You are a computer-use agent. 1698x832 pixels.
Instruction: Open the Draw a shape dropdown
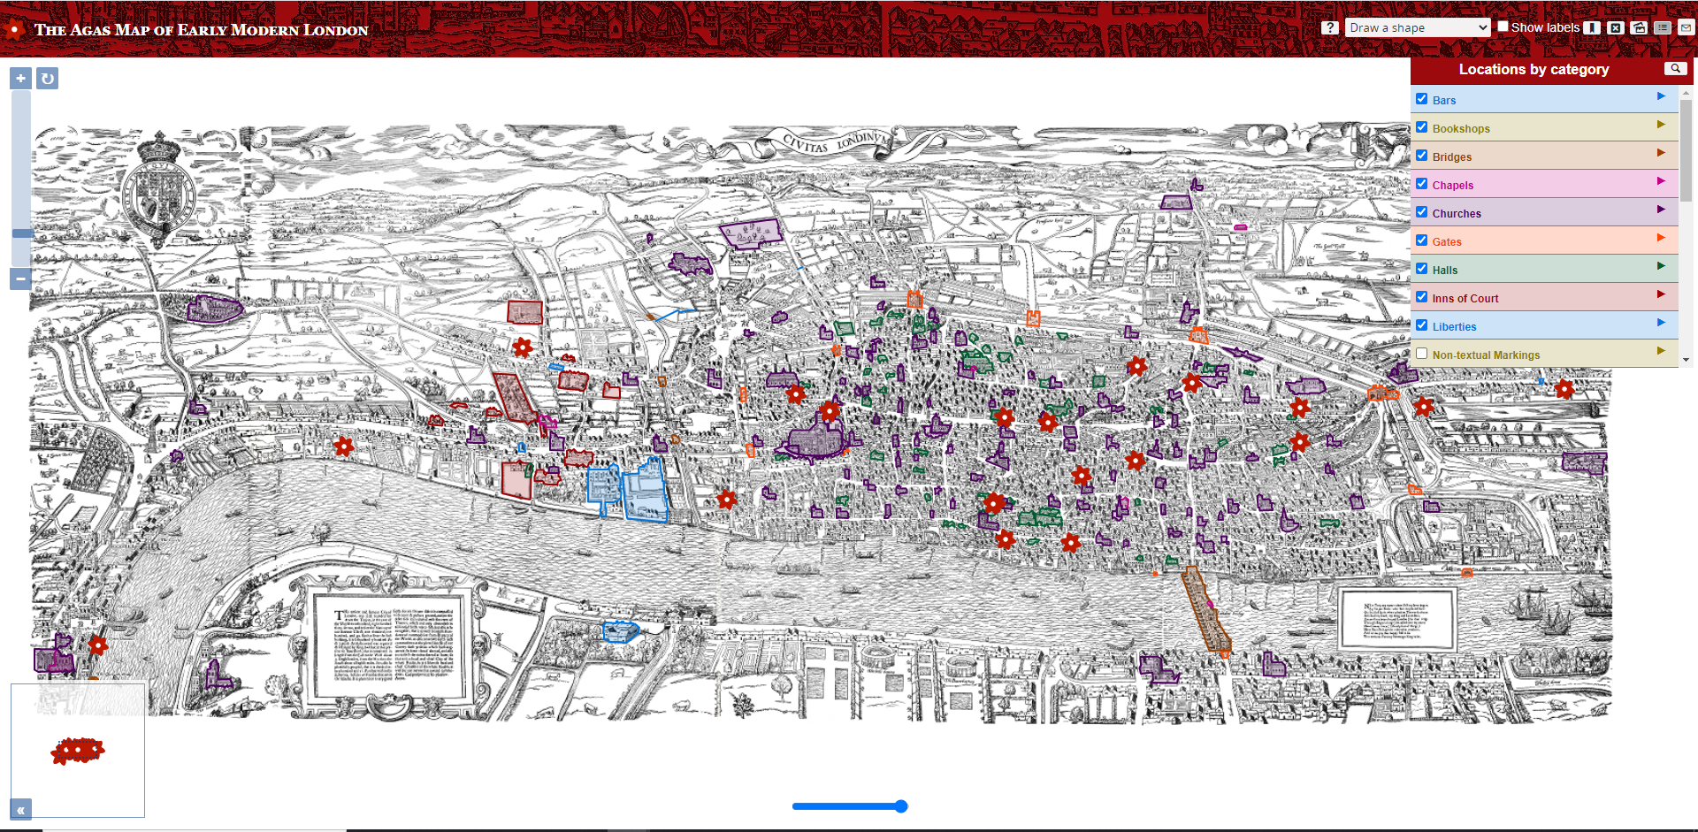click(x=1418, y=27)
